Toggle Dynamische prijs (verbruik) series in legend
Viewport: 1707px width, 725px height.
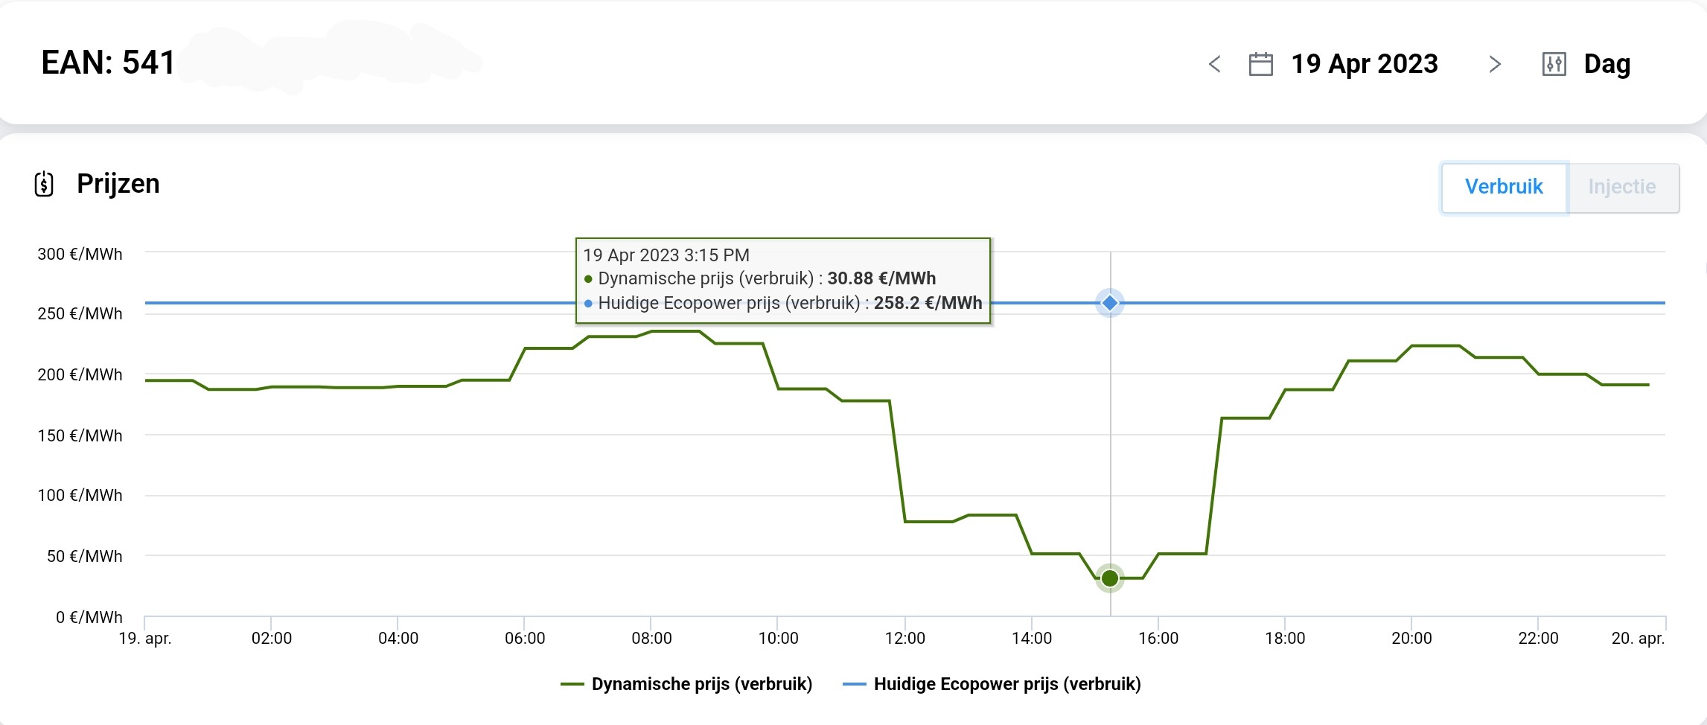click(701, 684)
